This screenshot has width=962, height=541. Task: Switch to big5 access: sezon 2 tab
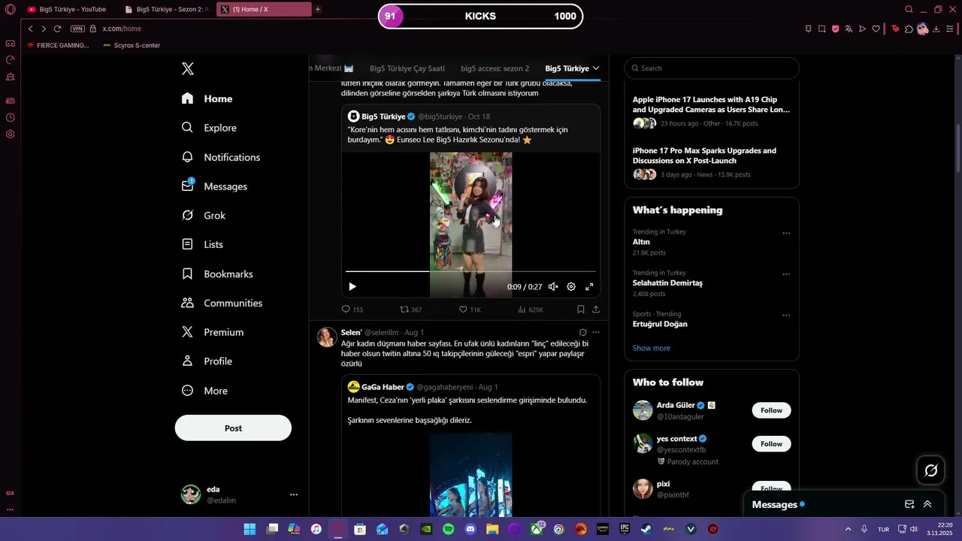click(495, 68)
